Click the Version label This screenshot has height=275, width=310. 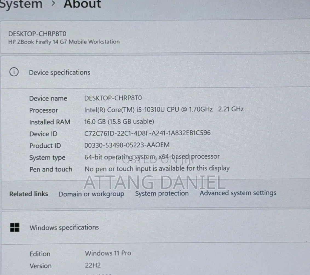click(x=41, y=266)
